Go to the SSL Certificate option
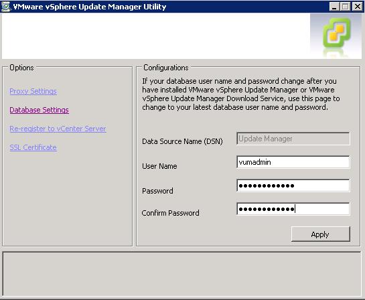The image size is (365, 300). tap(33, 147)
